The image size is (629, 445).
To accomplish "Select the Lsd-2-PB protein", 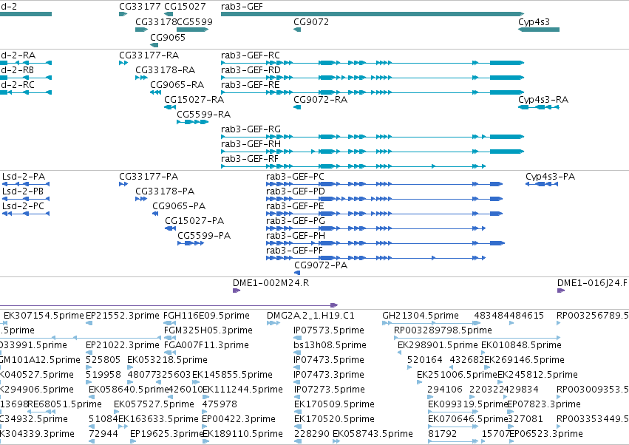I will pyautogui.click(x=26, y=199).
